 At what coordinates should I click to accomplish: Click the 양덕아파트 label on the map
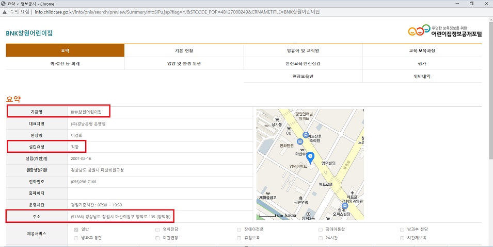298,166
